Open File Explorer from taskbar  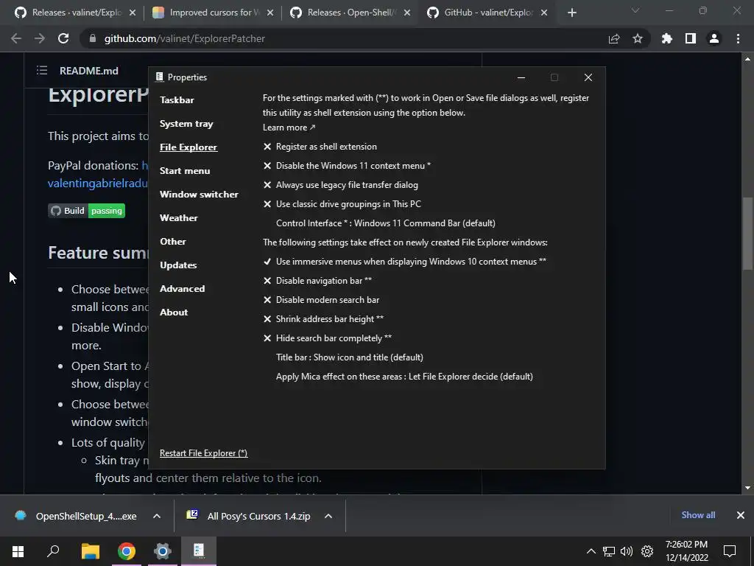[x=90, y=551]
